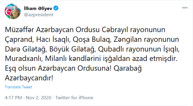
Task: Open the Twitter for iPhone source link
Action: pyautogui.click(x=74, y=98)
